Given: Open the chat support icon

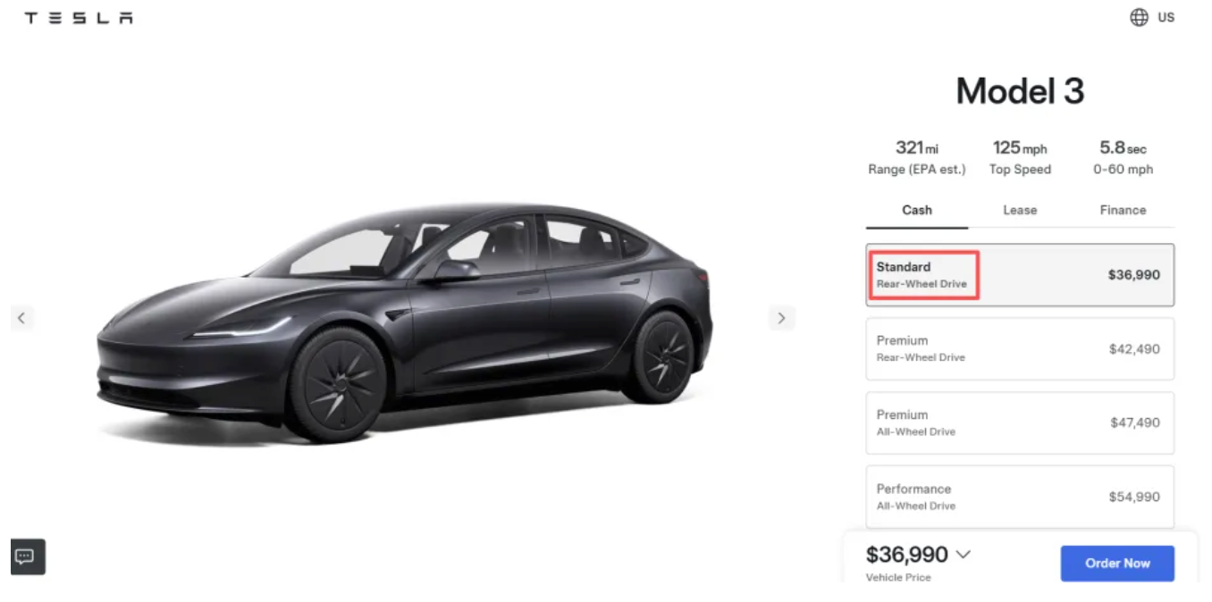Looking at the screenshot, I should [27, 556].
